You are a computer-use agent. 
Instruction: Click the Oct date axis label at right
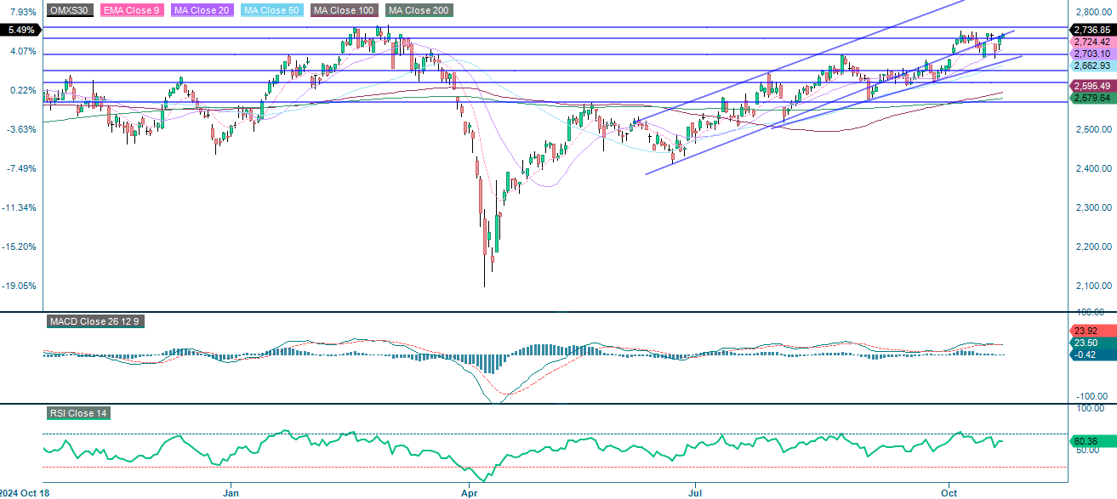[949, 492]
